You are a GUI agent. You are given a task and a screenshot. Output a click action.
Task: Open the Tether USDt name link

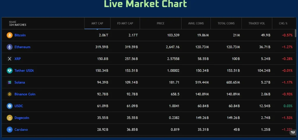24,71
